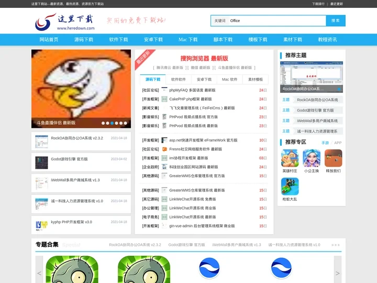The image size is (377, 283).
Task: Open the Mac 下载 navigation item
Action: click(x=188, y=39)
